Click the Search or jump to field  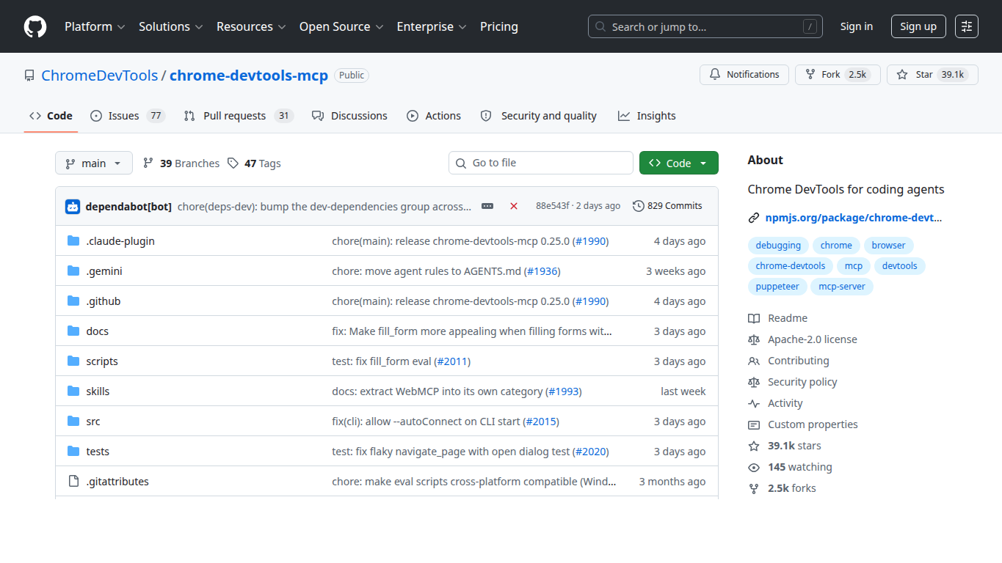click(x=705, y=26)
